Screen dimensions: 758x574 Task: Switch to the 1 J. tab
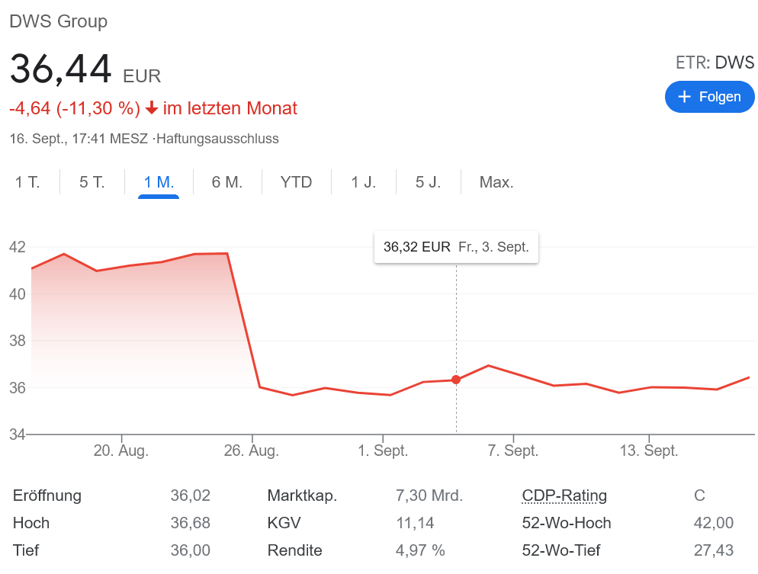point(363,182)
